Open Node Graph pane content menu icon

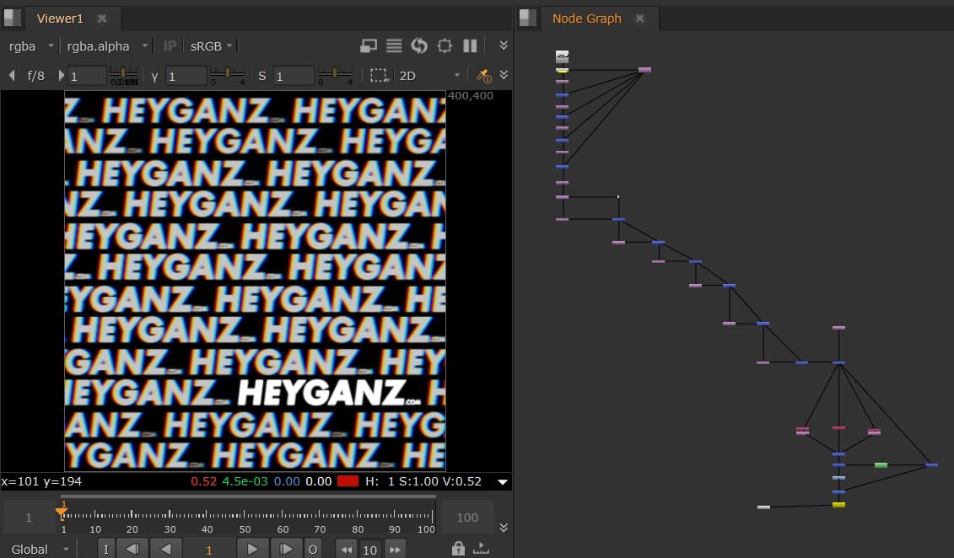pos(527,19)
